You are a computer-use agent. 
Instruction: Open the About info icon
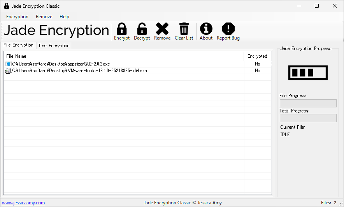click(206, 29)
